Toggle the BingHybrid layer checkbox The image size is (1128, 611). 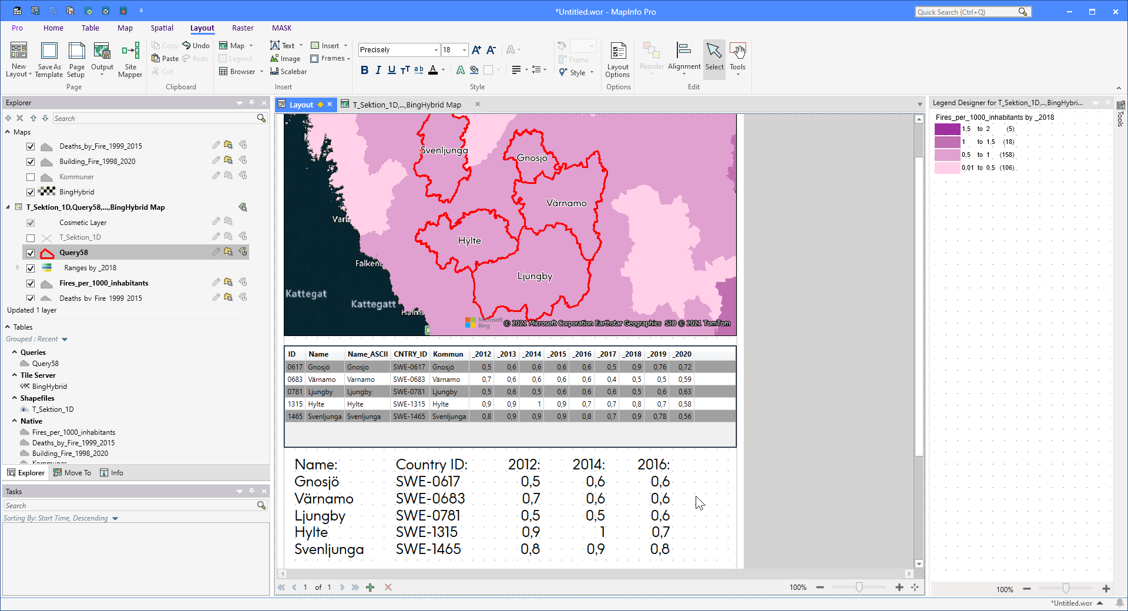click(x=31, y=192)
